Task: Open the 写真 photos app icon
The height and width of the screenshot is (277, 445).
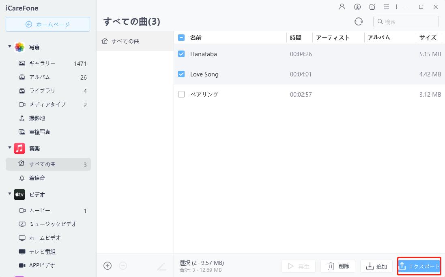Action: point(19,47)
